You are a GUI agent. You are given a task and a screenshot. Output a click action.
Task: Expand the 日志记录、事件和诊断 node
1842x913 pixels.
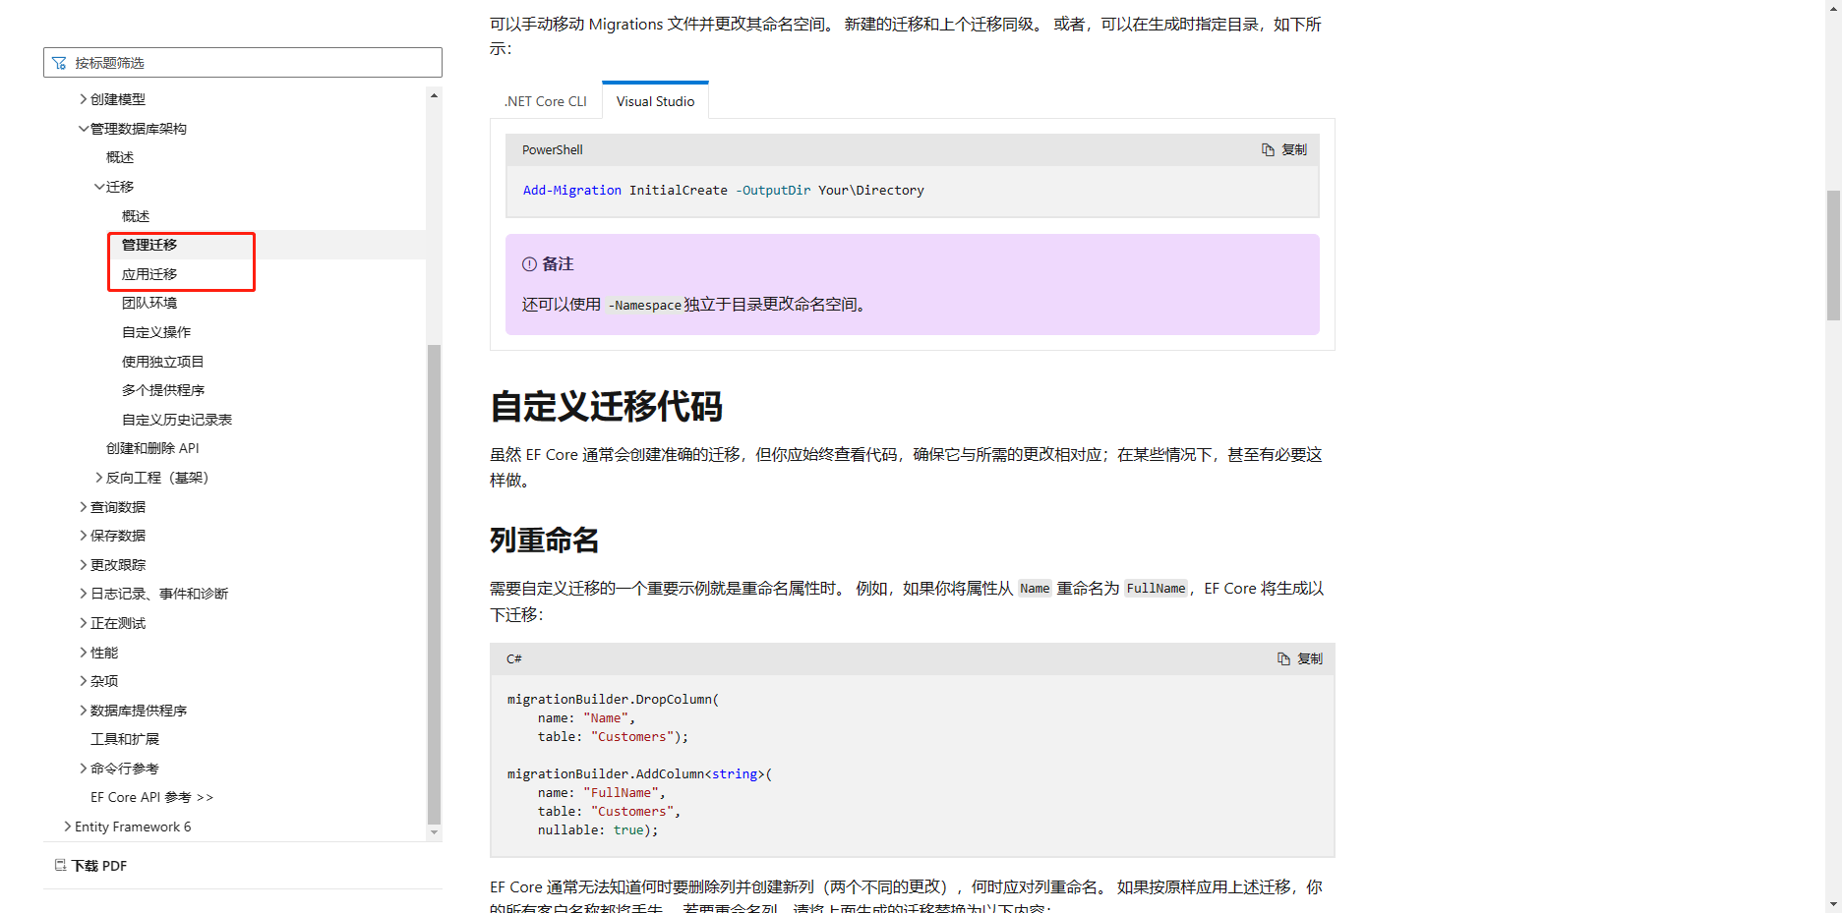coord(84,594)
